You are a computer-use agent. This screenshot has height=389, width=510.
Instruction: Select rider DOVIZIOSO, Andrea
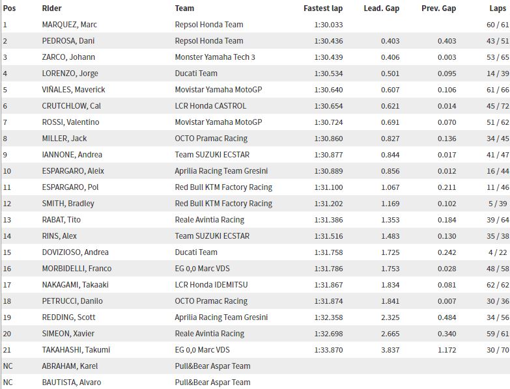[75, 252]
